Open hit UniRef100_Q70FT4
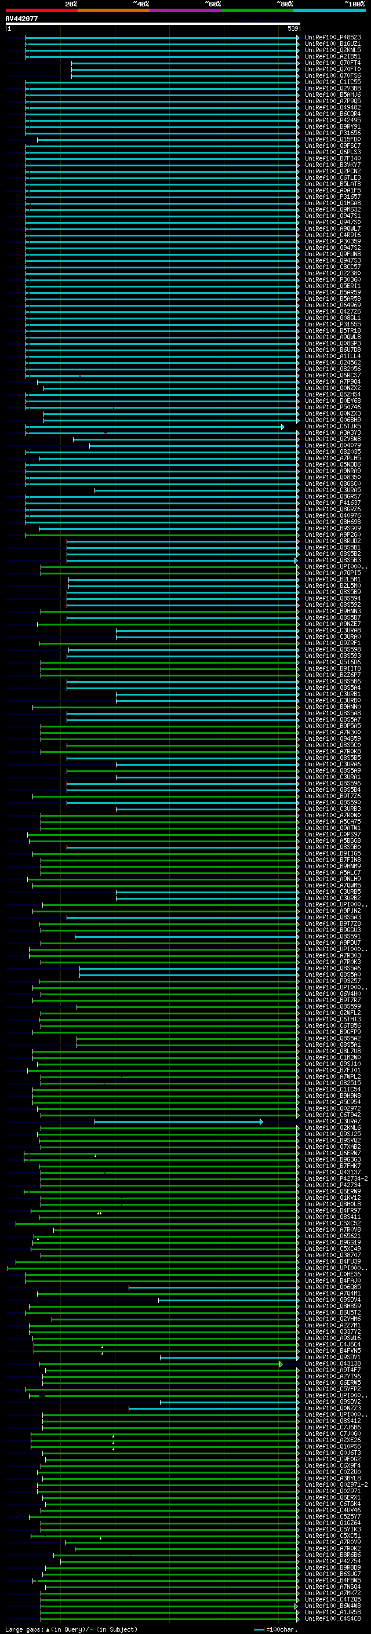Screen dimensions: 371x1634 click(333, 63)
